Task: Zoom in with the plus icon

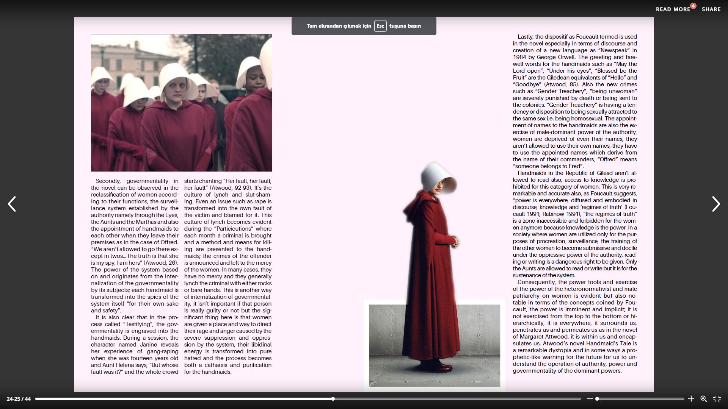Action: tap(691, 399)
